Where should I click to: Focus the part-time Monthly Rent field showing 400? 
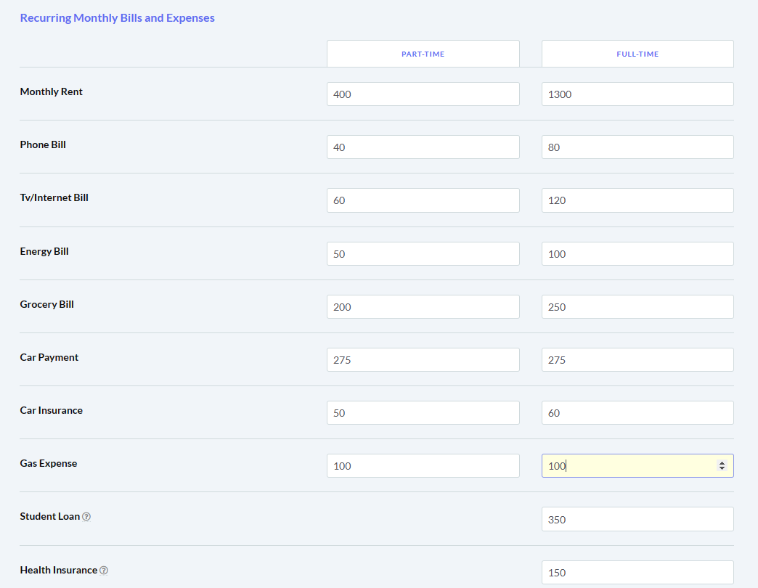(x=423, y=94)
